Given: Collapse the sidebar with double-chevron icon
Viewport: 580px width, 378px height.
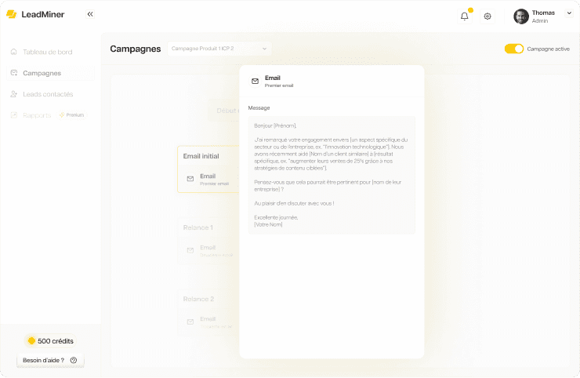Looking at the screenshot, I should (90, 14).
